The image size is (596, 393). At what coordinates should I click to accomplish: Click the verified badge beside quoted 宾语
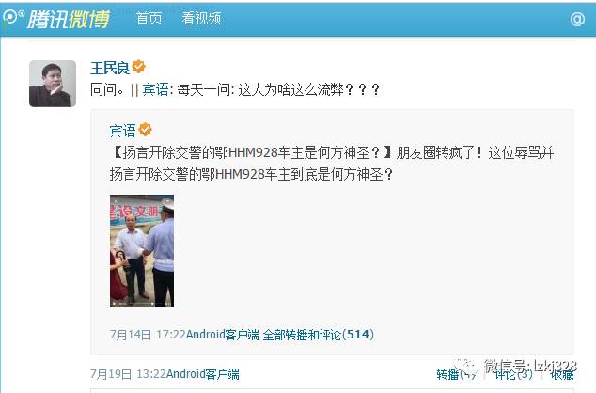(145, 130)
